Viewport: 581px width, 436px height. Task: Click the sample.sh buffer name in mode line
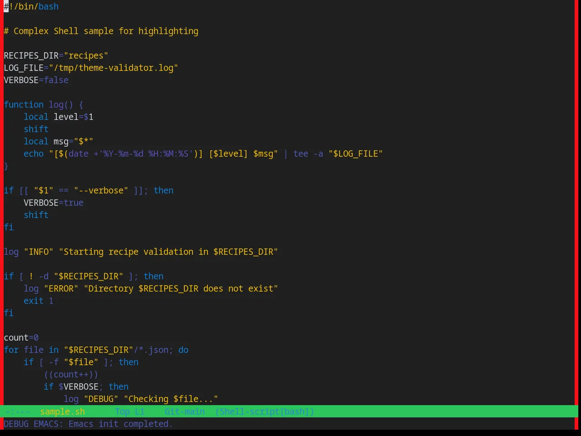click(x=62, y=412)
